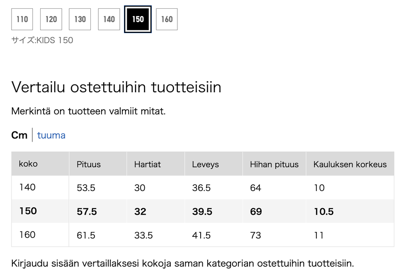Select the 140 size box
The image size is (398, 277).
109,19
